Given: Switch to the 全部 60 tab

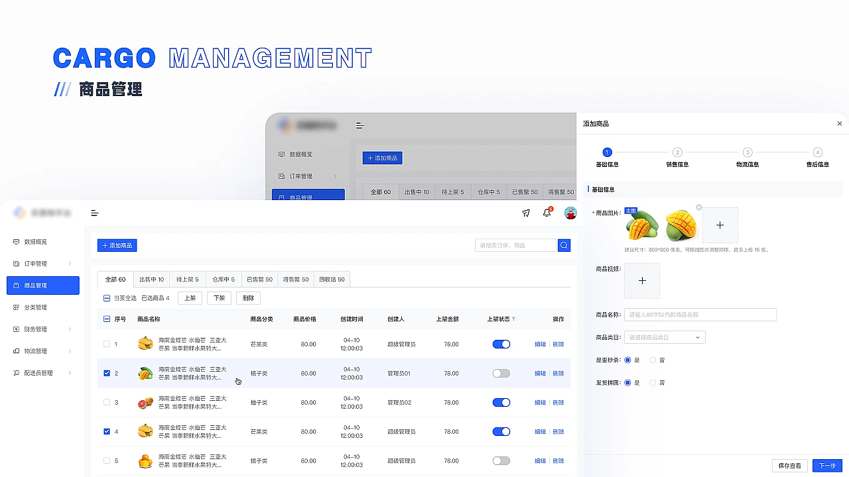Looking at the screenshot, I should (x=115, y=280).
